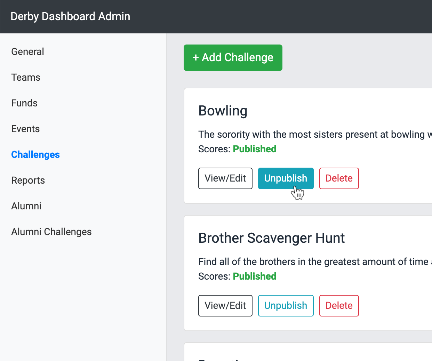The image size is (432, 361).
Task: Click the Published status on Bowling card
Action: pos(255,149)
